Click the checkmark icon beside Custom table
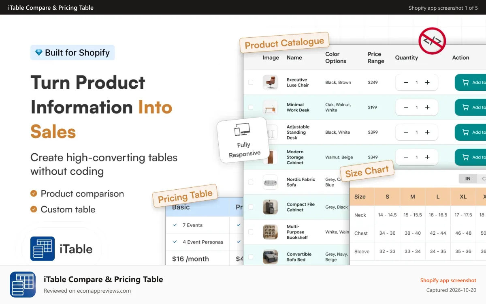Viewport: 486px width, 304px height. pos(34,209)
